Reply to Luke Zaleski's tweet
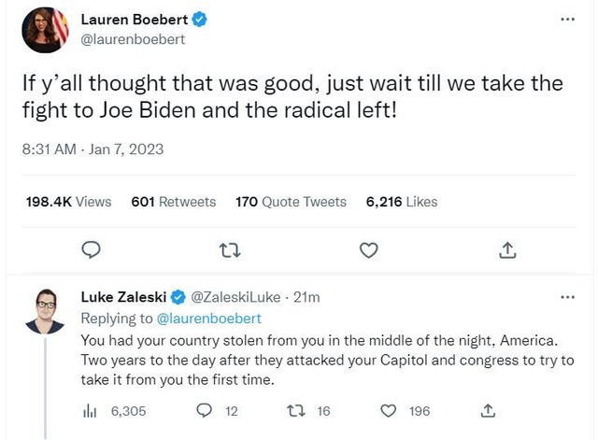This screenshot has width=598, height=440. coord(206,411)
